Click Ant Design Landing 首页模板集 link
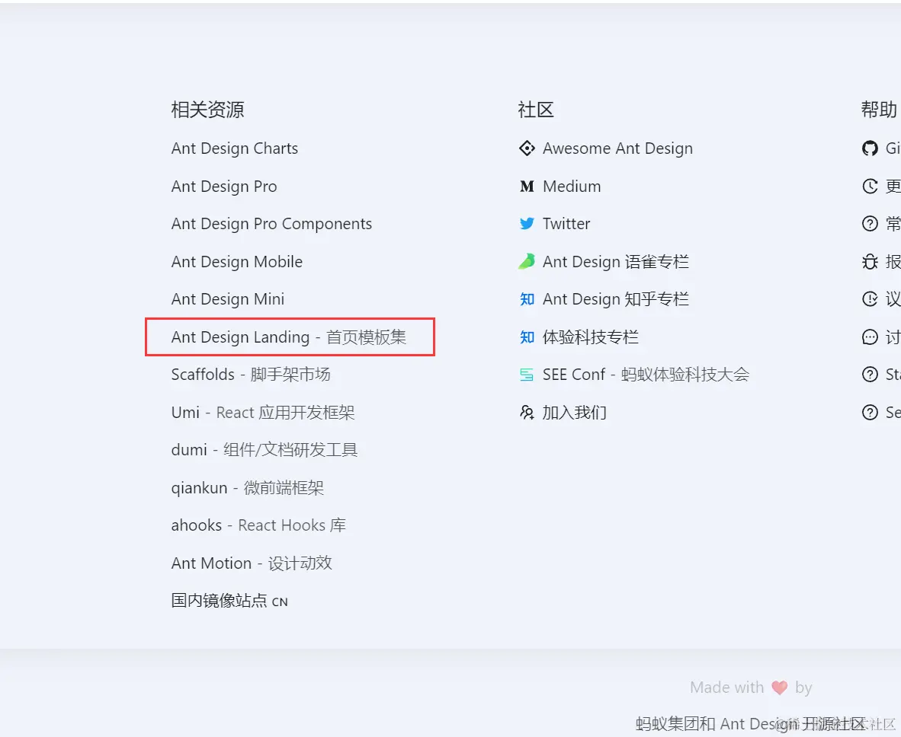This screenshot has height=737, width=901. (288, 337)
